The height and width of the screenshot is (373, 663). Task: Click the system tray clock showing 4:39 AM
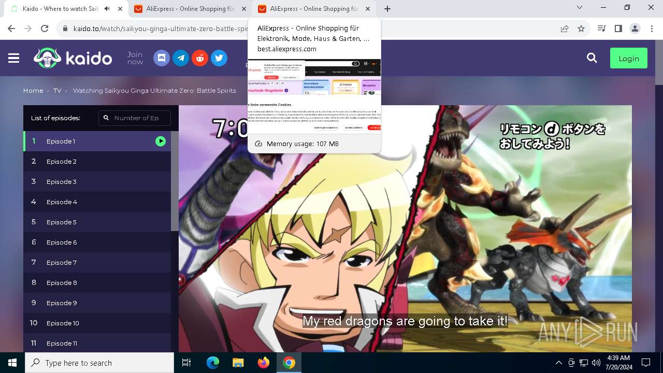tap(618, 363)
